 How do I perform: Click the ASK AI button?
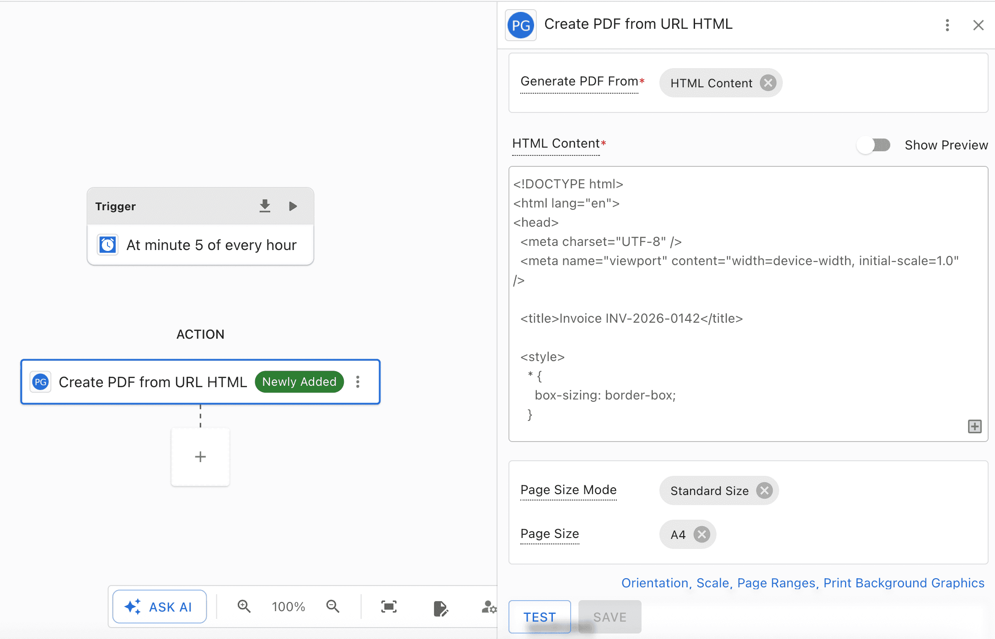coord(160,607)
